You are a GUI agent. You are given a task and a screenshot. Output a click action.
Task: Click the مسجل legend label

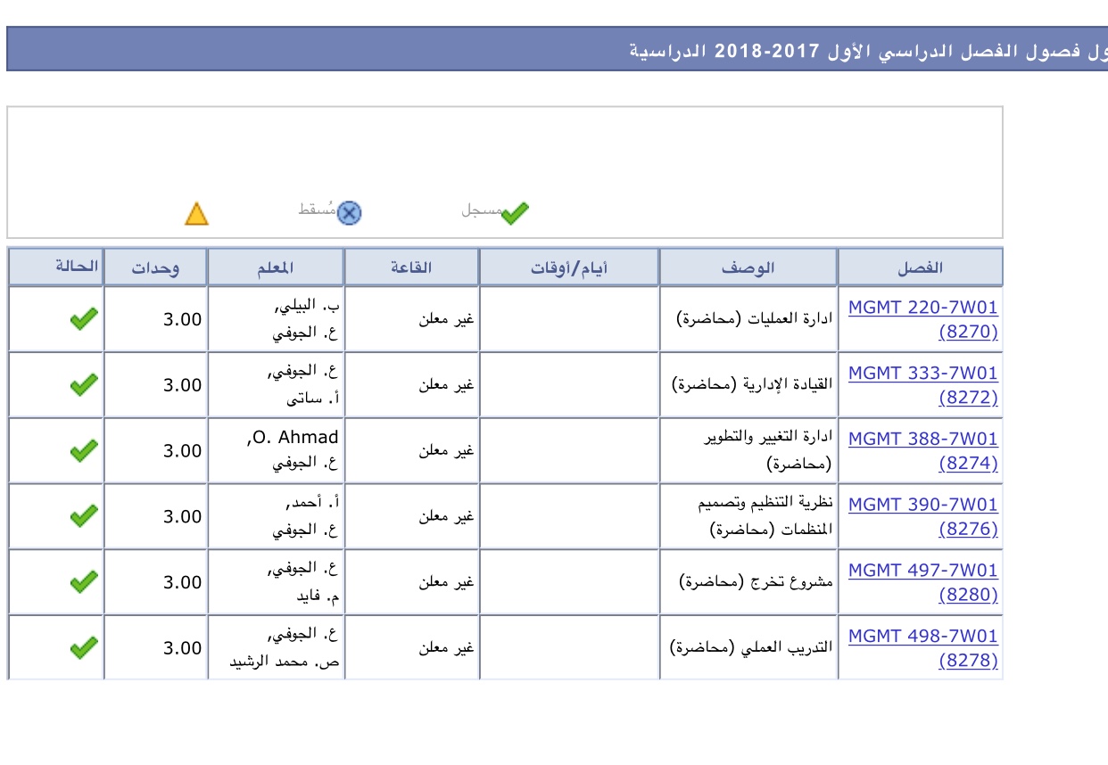pyautogui.click(x=482, y=210)
